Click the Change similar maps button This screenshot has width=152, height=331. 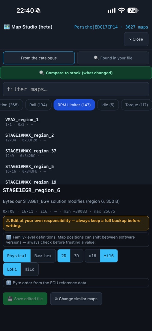(x=76, y=299)
